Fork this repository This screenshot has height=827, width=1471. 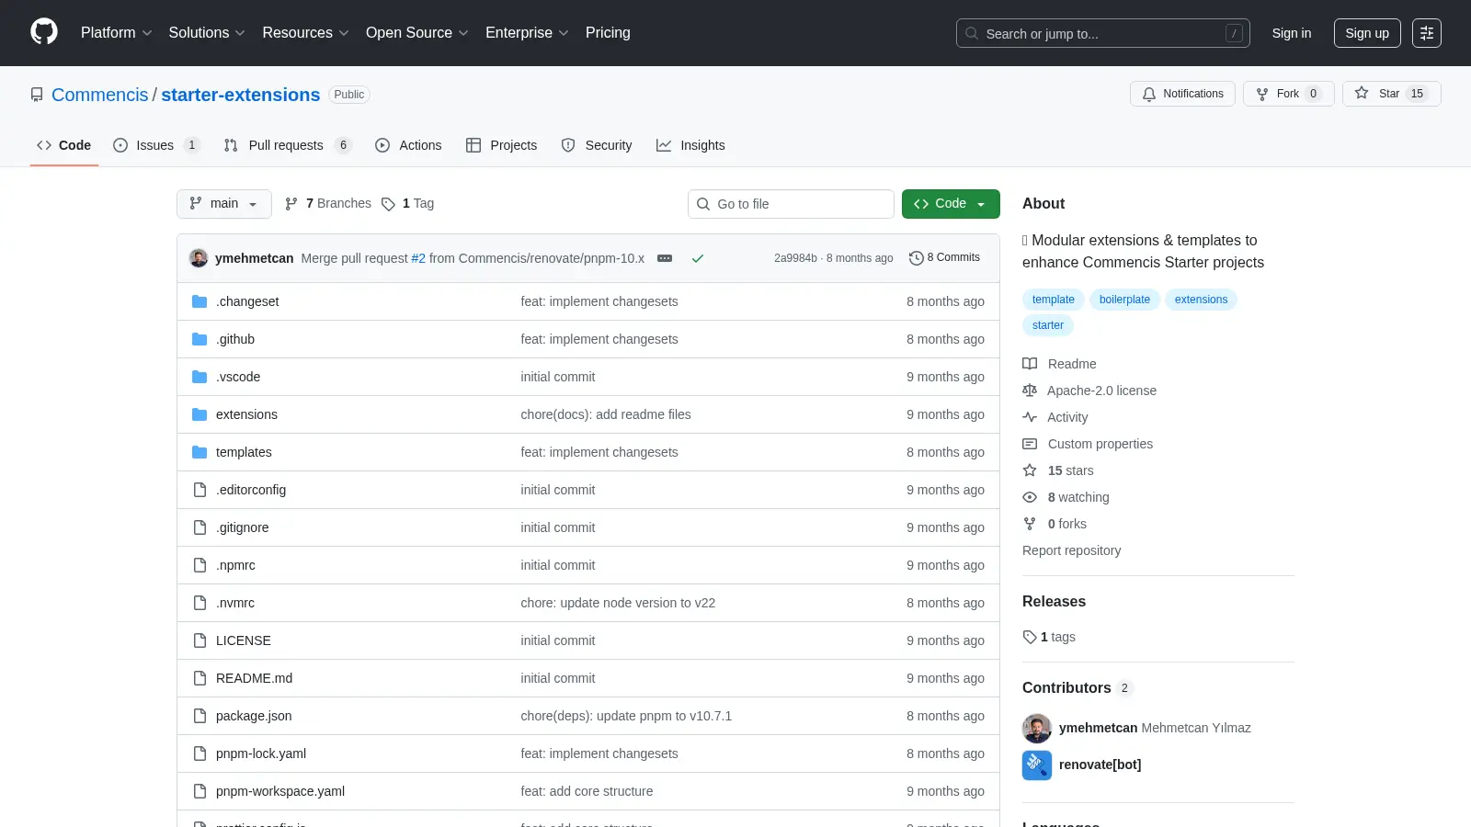tap(1288, 94)
